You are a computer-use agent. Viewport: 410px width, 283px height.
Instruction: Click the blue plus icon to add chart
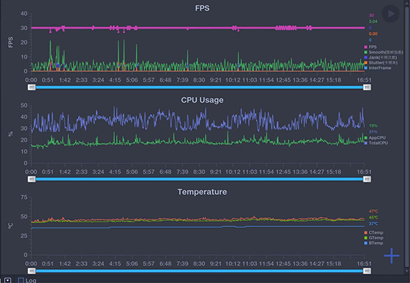(x=391, y=256)
